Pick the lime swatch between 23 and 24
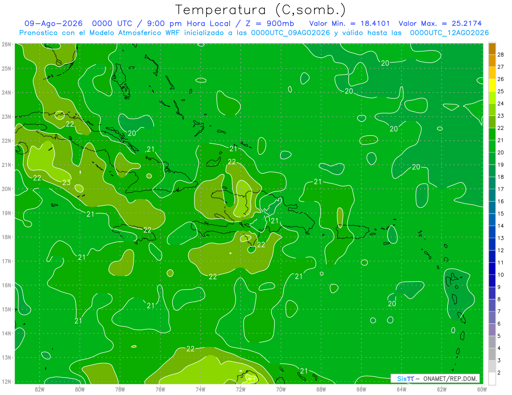This screenshot has height=395, width=512. (492, 110)
